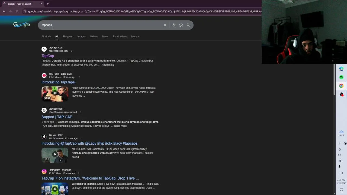
Task: Switch to Videos results tab
Action: tap(94, 37)
